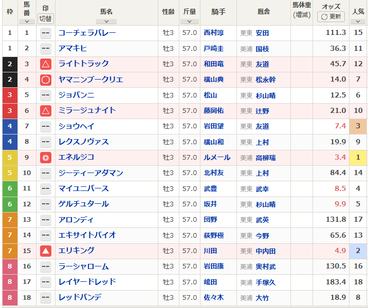Viewport: 368px width, 308px height.
Task: Toggle the blank mark for アマキヒ
Action: 45,49
